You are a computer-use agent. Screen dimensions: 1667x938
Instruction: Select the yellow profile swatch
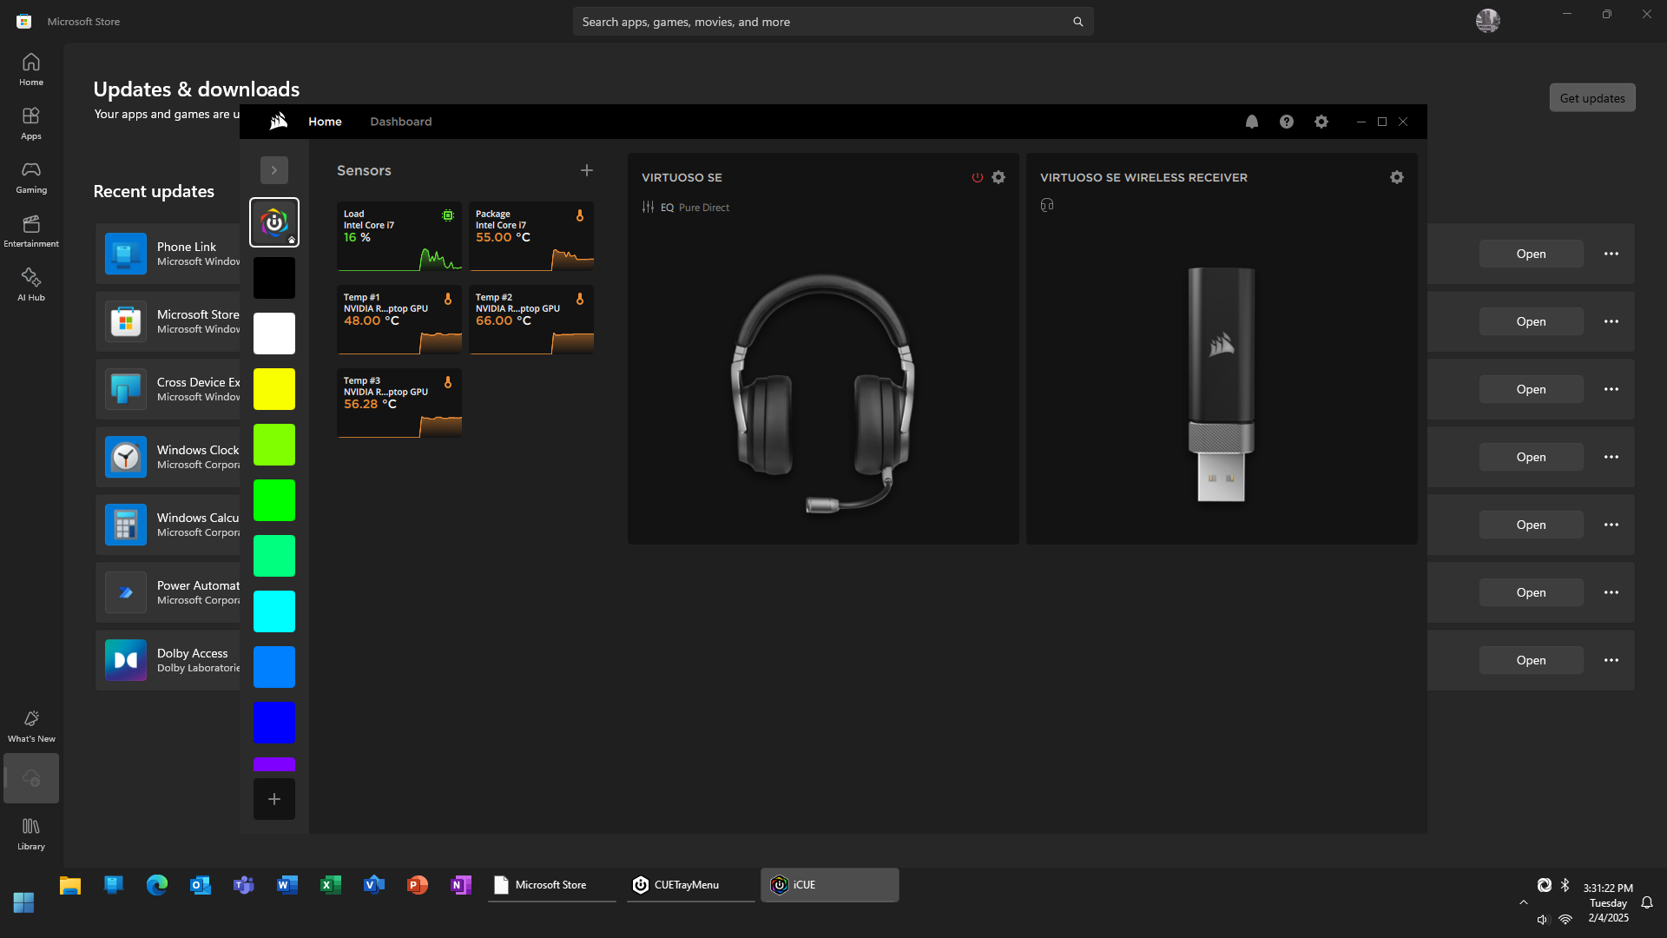pos(274,389)
